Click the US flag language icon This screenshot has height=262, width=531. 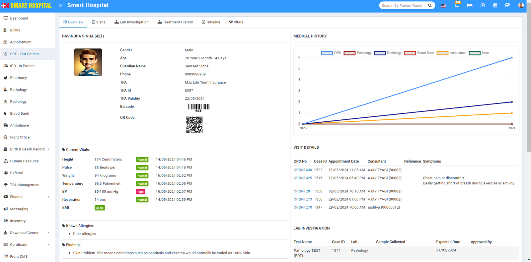[x=443, y=6]
